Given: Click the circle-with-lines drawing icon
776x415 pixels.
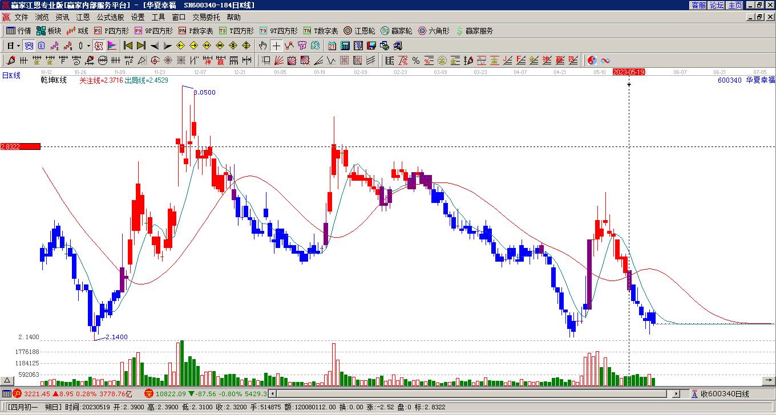Looking at the screenshot, I should coord(103,60).
